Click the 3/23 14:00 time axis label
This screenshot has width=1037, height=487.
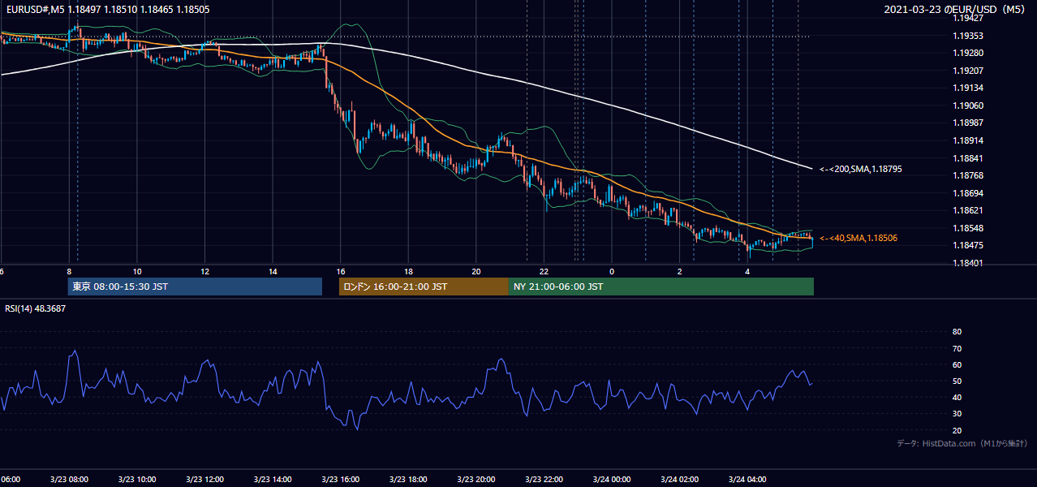[273, 479]
